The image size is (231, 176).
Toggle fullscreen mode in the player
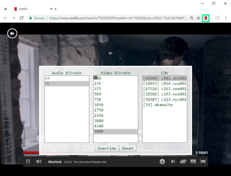click(203, 162)
